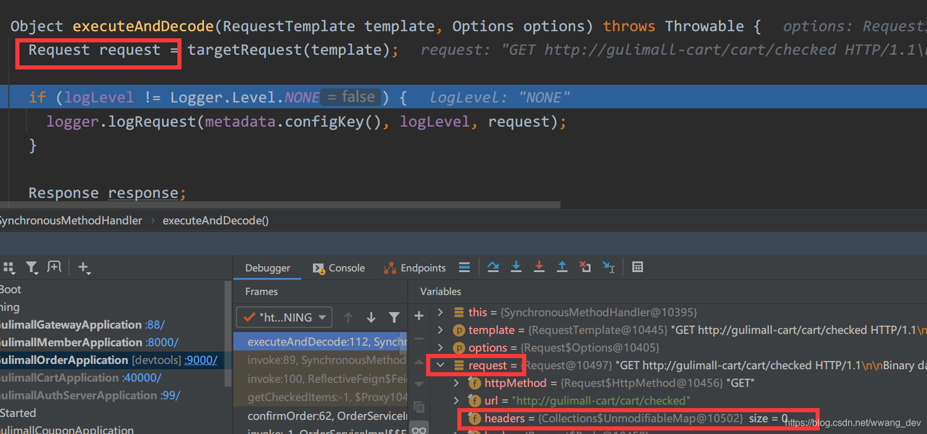927x434 pixels.
Task: Select frame confirmOrder:62, OrderService
Action: click(321, 416)
